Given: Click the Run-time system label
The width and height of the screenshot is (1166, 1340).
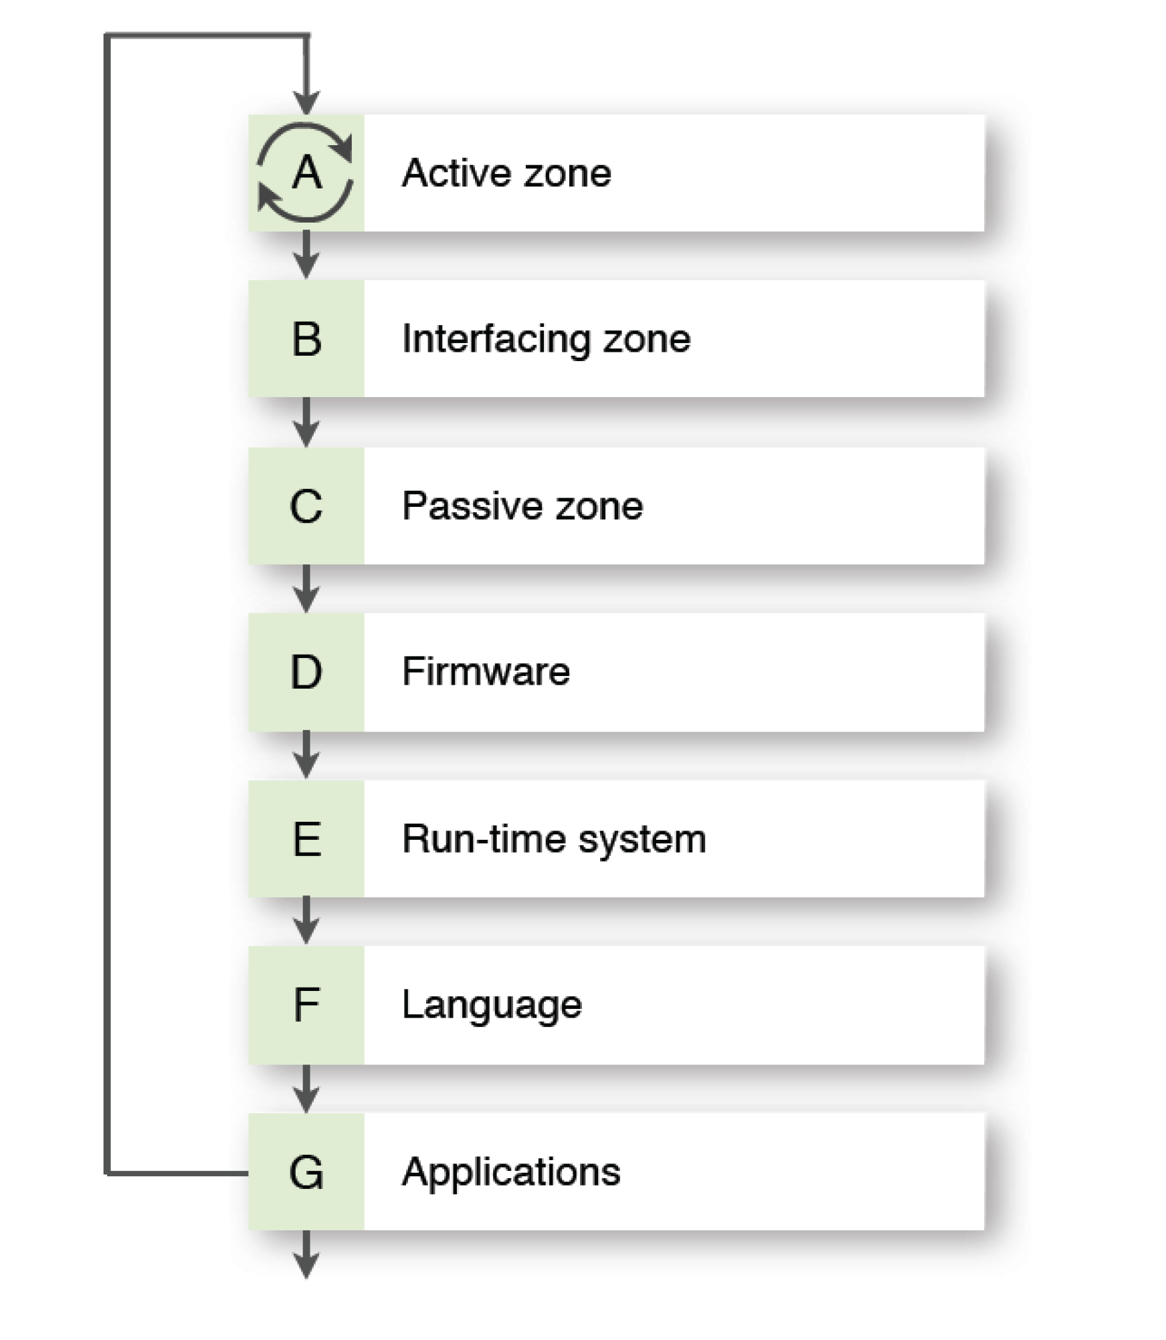Looking at the screenshot, I should tap(554, 839).
